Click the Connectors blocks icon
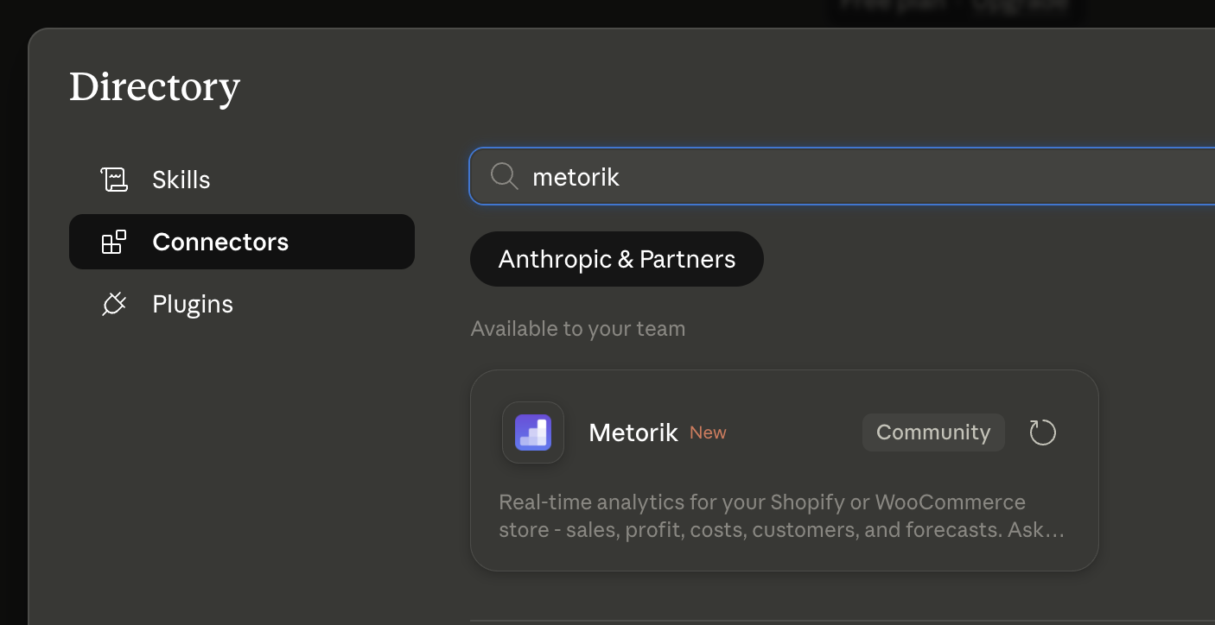This screenshot has height=625, width=1215. (x=114, y=242)
